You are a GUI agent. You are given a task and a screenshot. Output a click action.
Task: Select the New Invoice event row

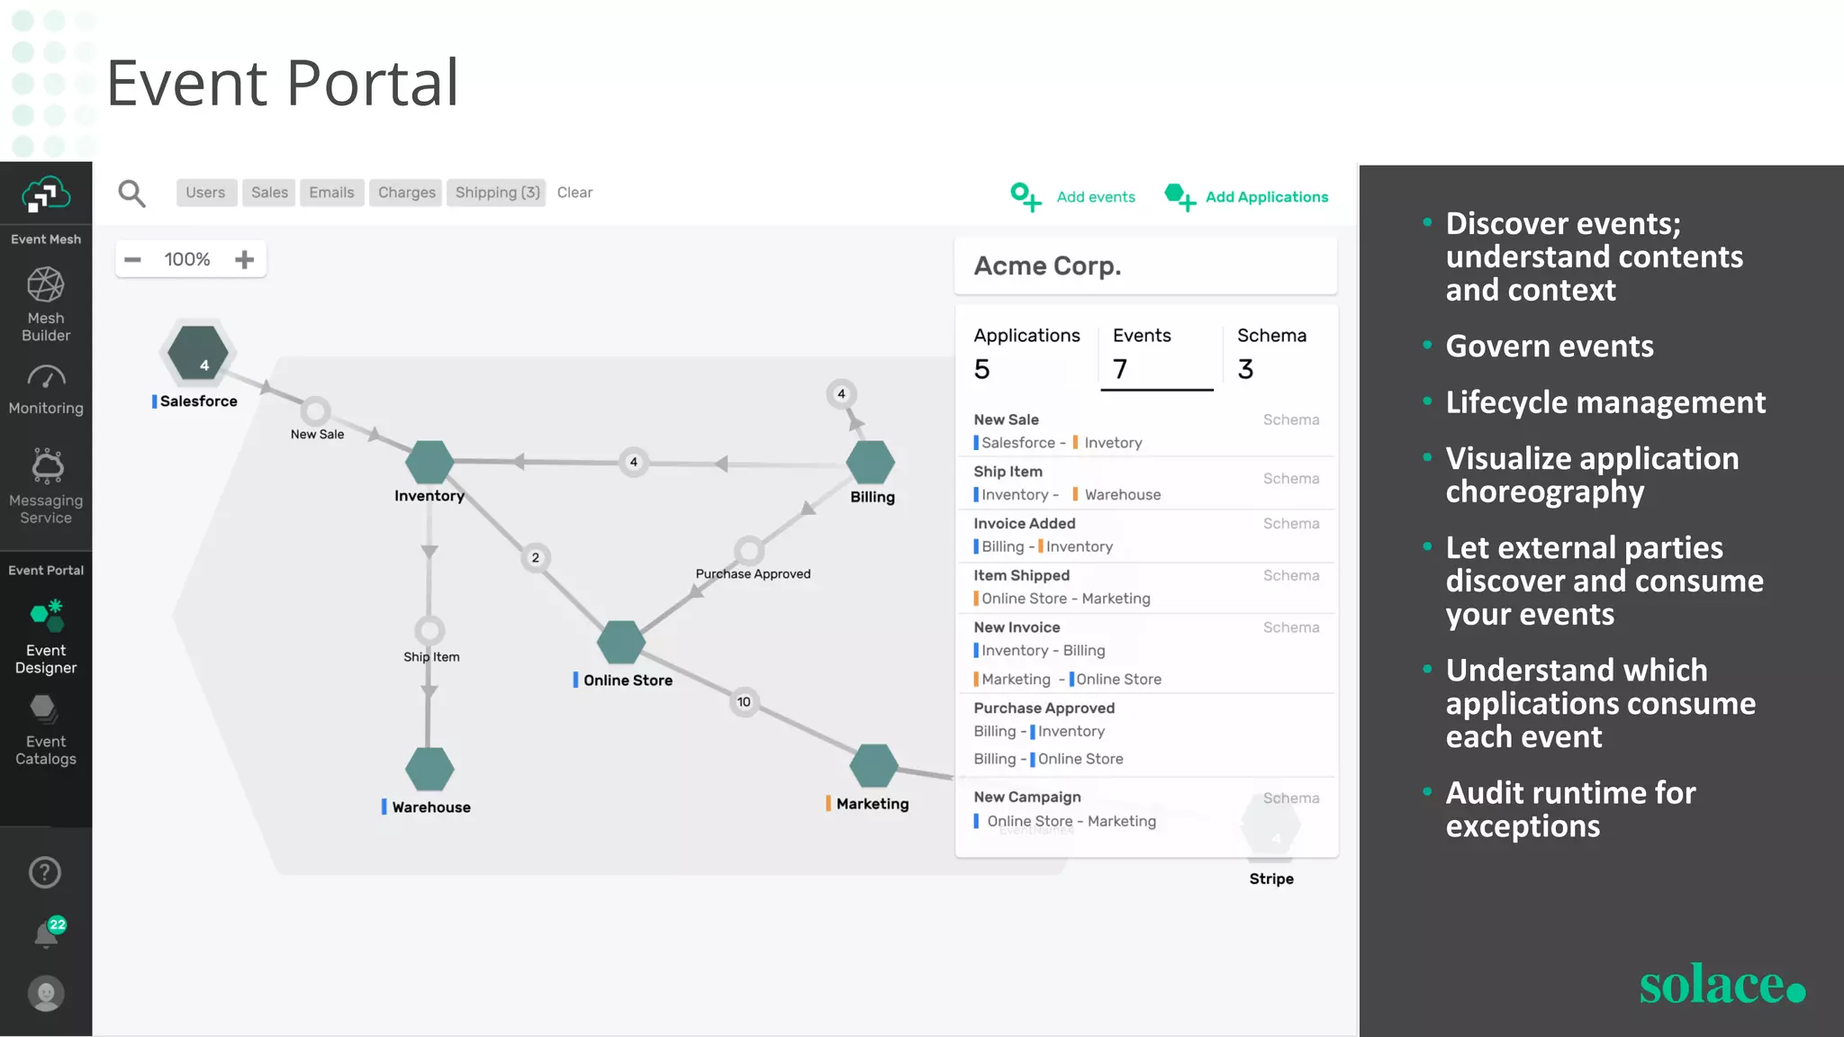click(1146, 654)
